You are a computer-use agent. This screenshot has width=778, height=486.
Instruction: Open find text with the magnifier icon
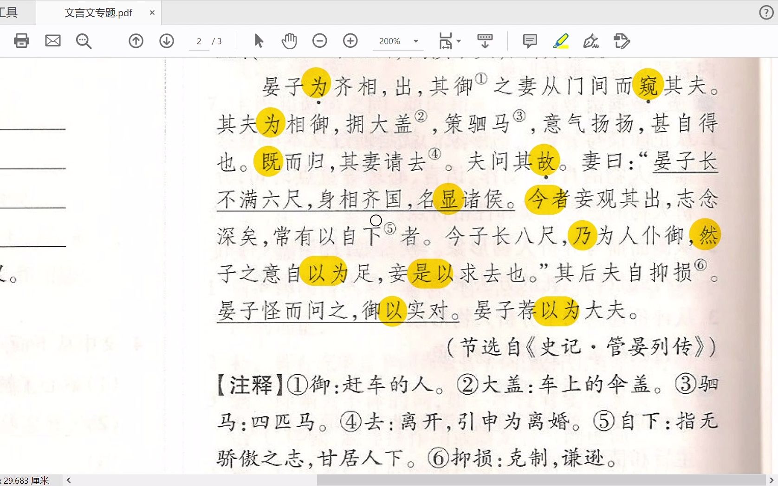tap(84, 41)
